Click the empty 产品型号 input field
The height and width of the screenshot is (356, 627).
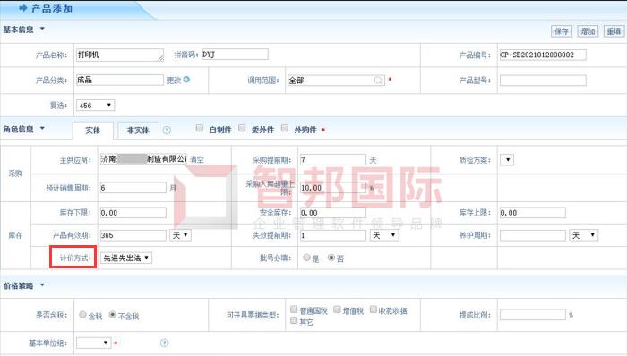[x=543, y=81]
